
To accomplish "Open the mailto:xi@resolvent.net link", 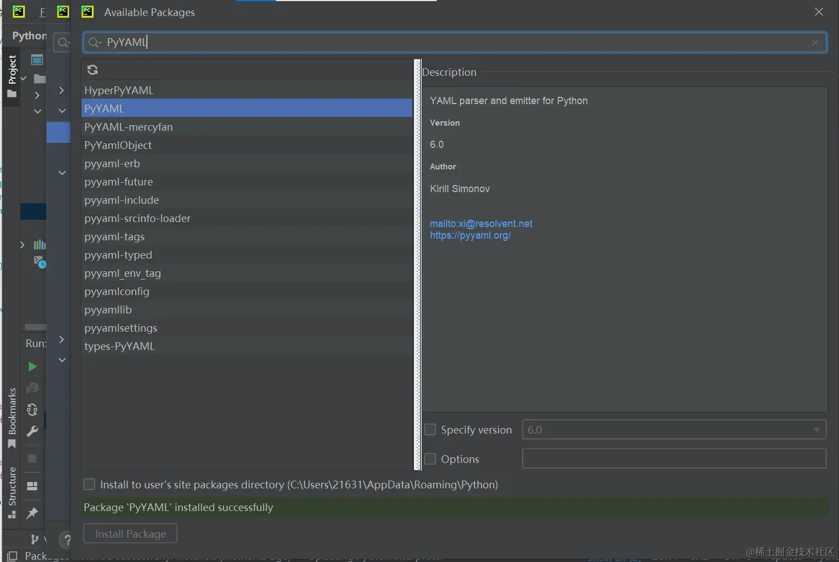I will 481,224.
